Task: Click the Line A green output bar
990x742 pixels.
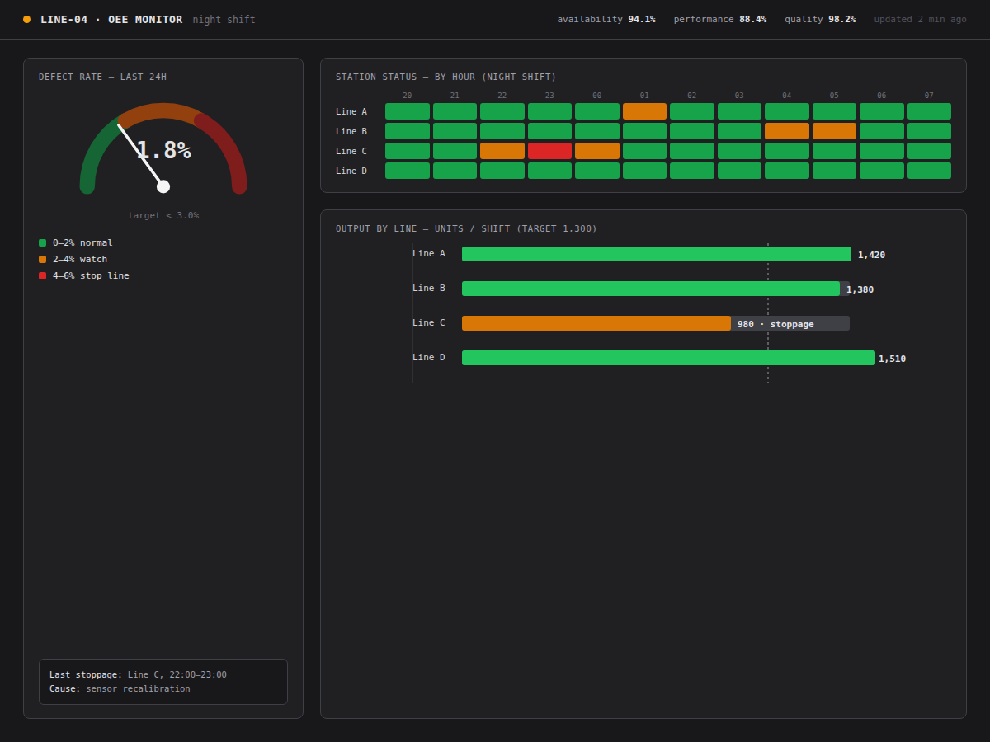Action: [657, 254]
